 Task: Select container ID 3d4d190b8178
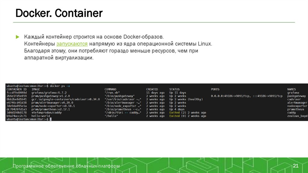pyautogui.click(x=17, y=113)
